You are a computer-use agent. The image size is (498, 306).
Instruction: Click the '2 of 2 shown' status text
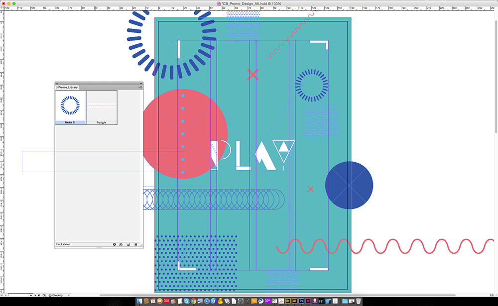click(x=63, y=244)
